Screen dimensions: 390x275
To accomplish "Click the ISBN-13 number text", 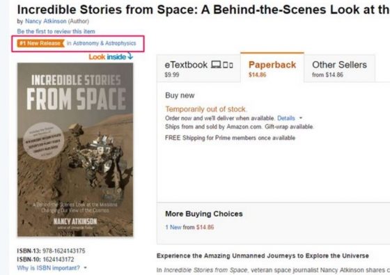I will coord(63,251).
